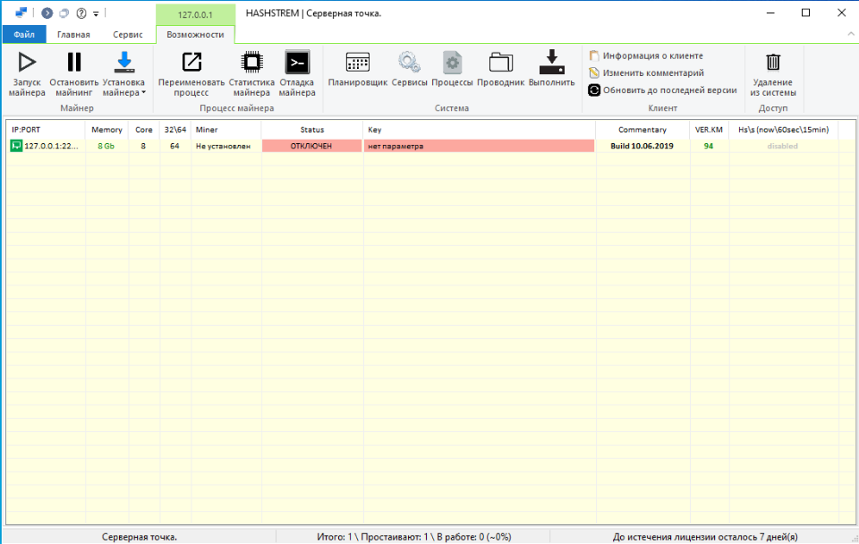Click Удаление из системы trash icon
Viewport: 859px width, 544px height.
(773, 62)
